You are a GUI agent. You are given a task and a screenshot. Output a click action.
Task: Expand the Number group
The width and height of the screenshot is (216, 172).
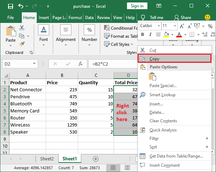tap(89, 35)
